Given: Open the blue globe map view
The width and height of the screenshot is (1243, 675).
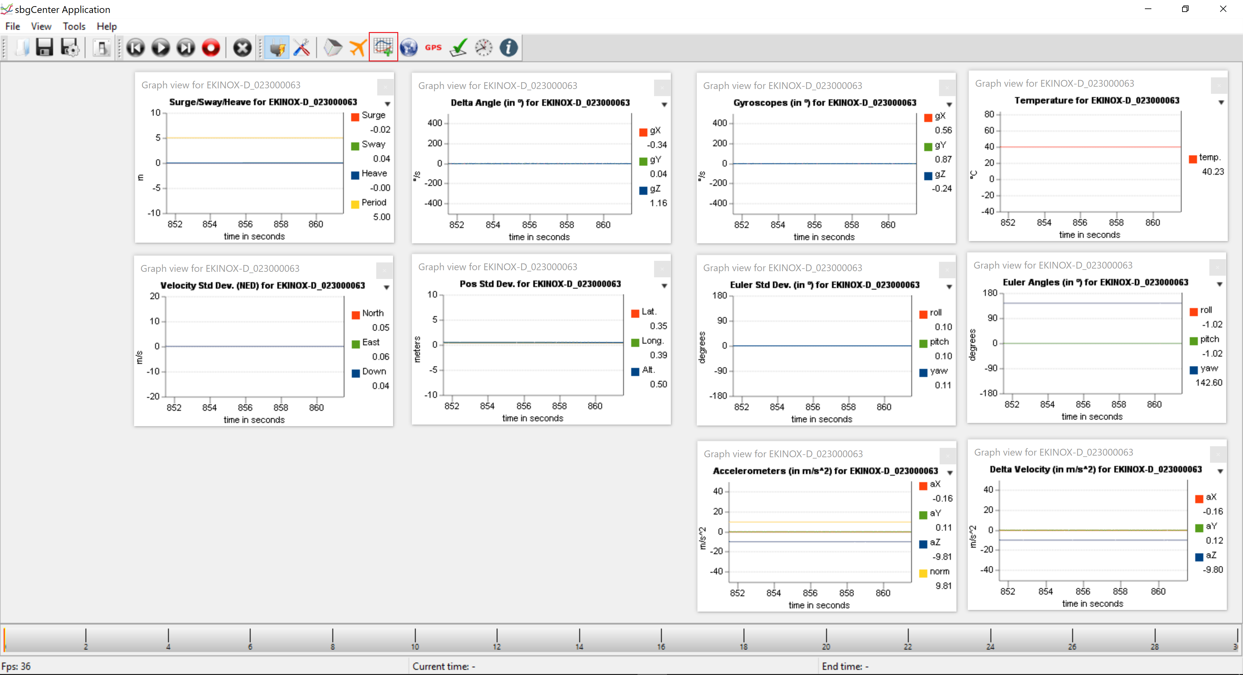Looking at the screenshot, I should pos(408,47).
